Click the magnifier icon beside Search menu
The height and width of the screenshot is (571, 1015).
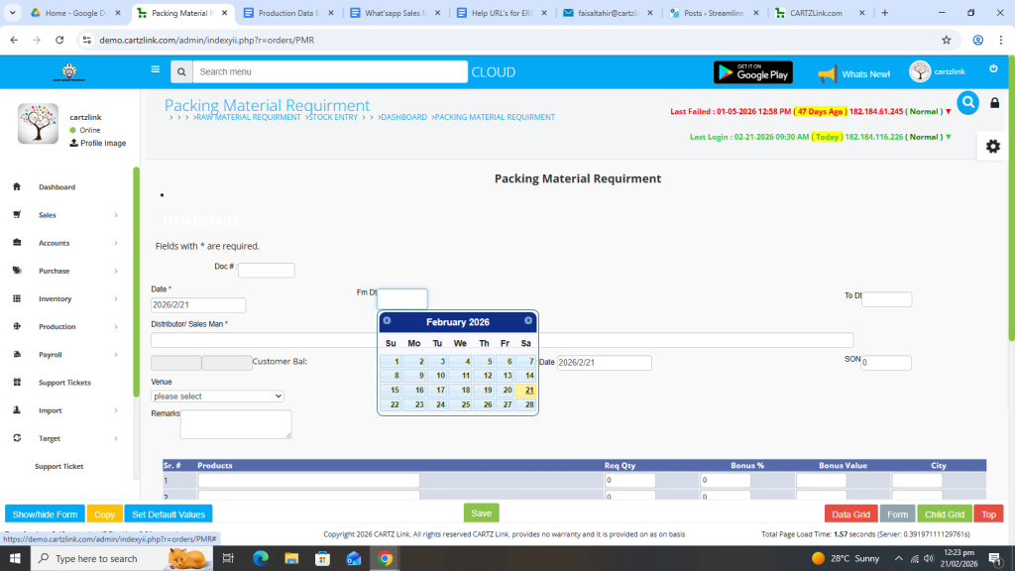coord(180,72)
